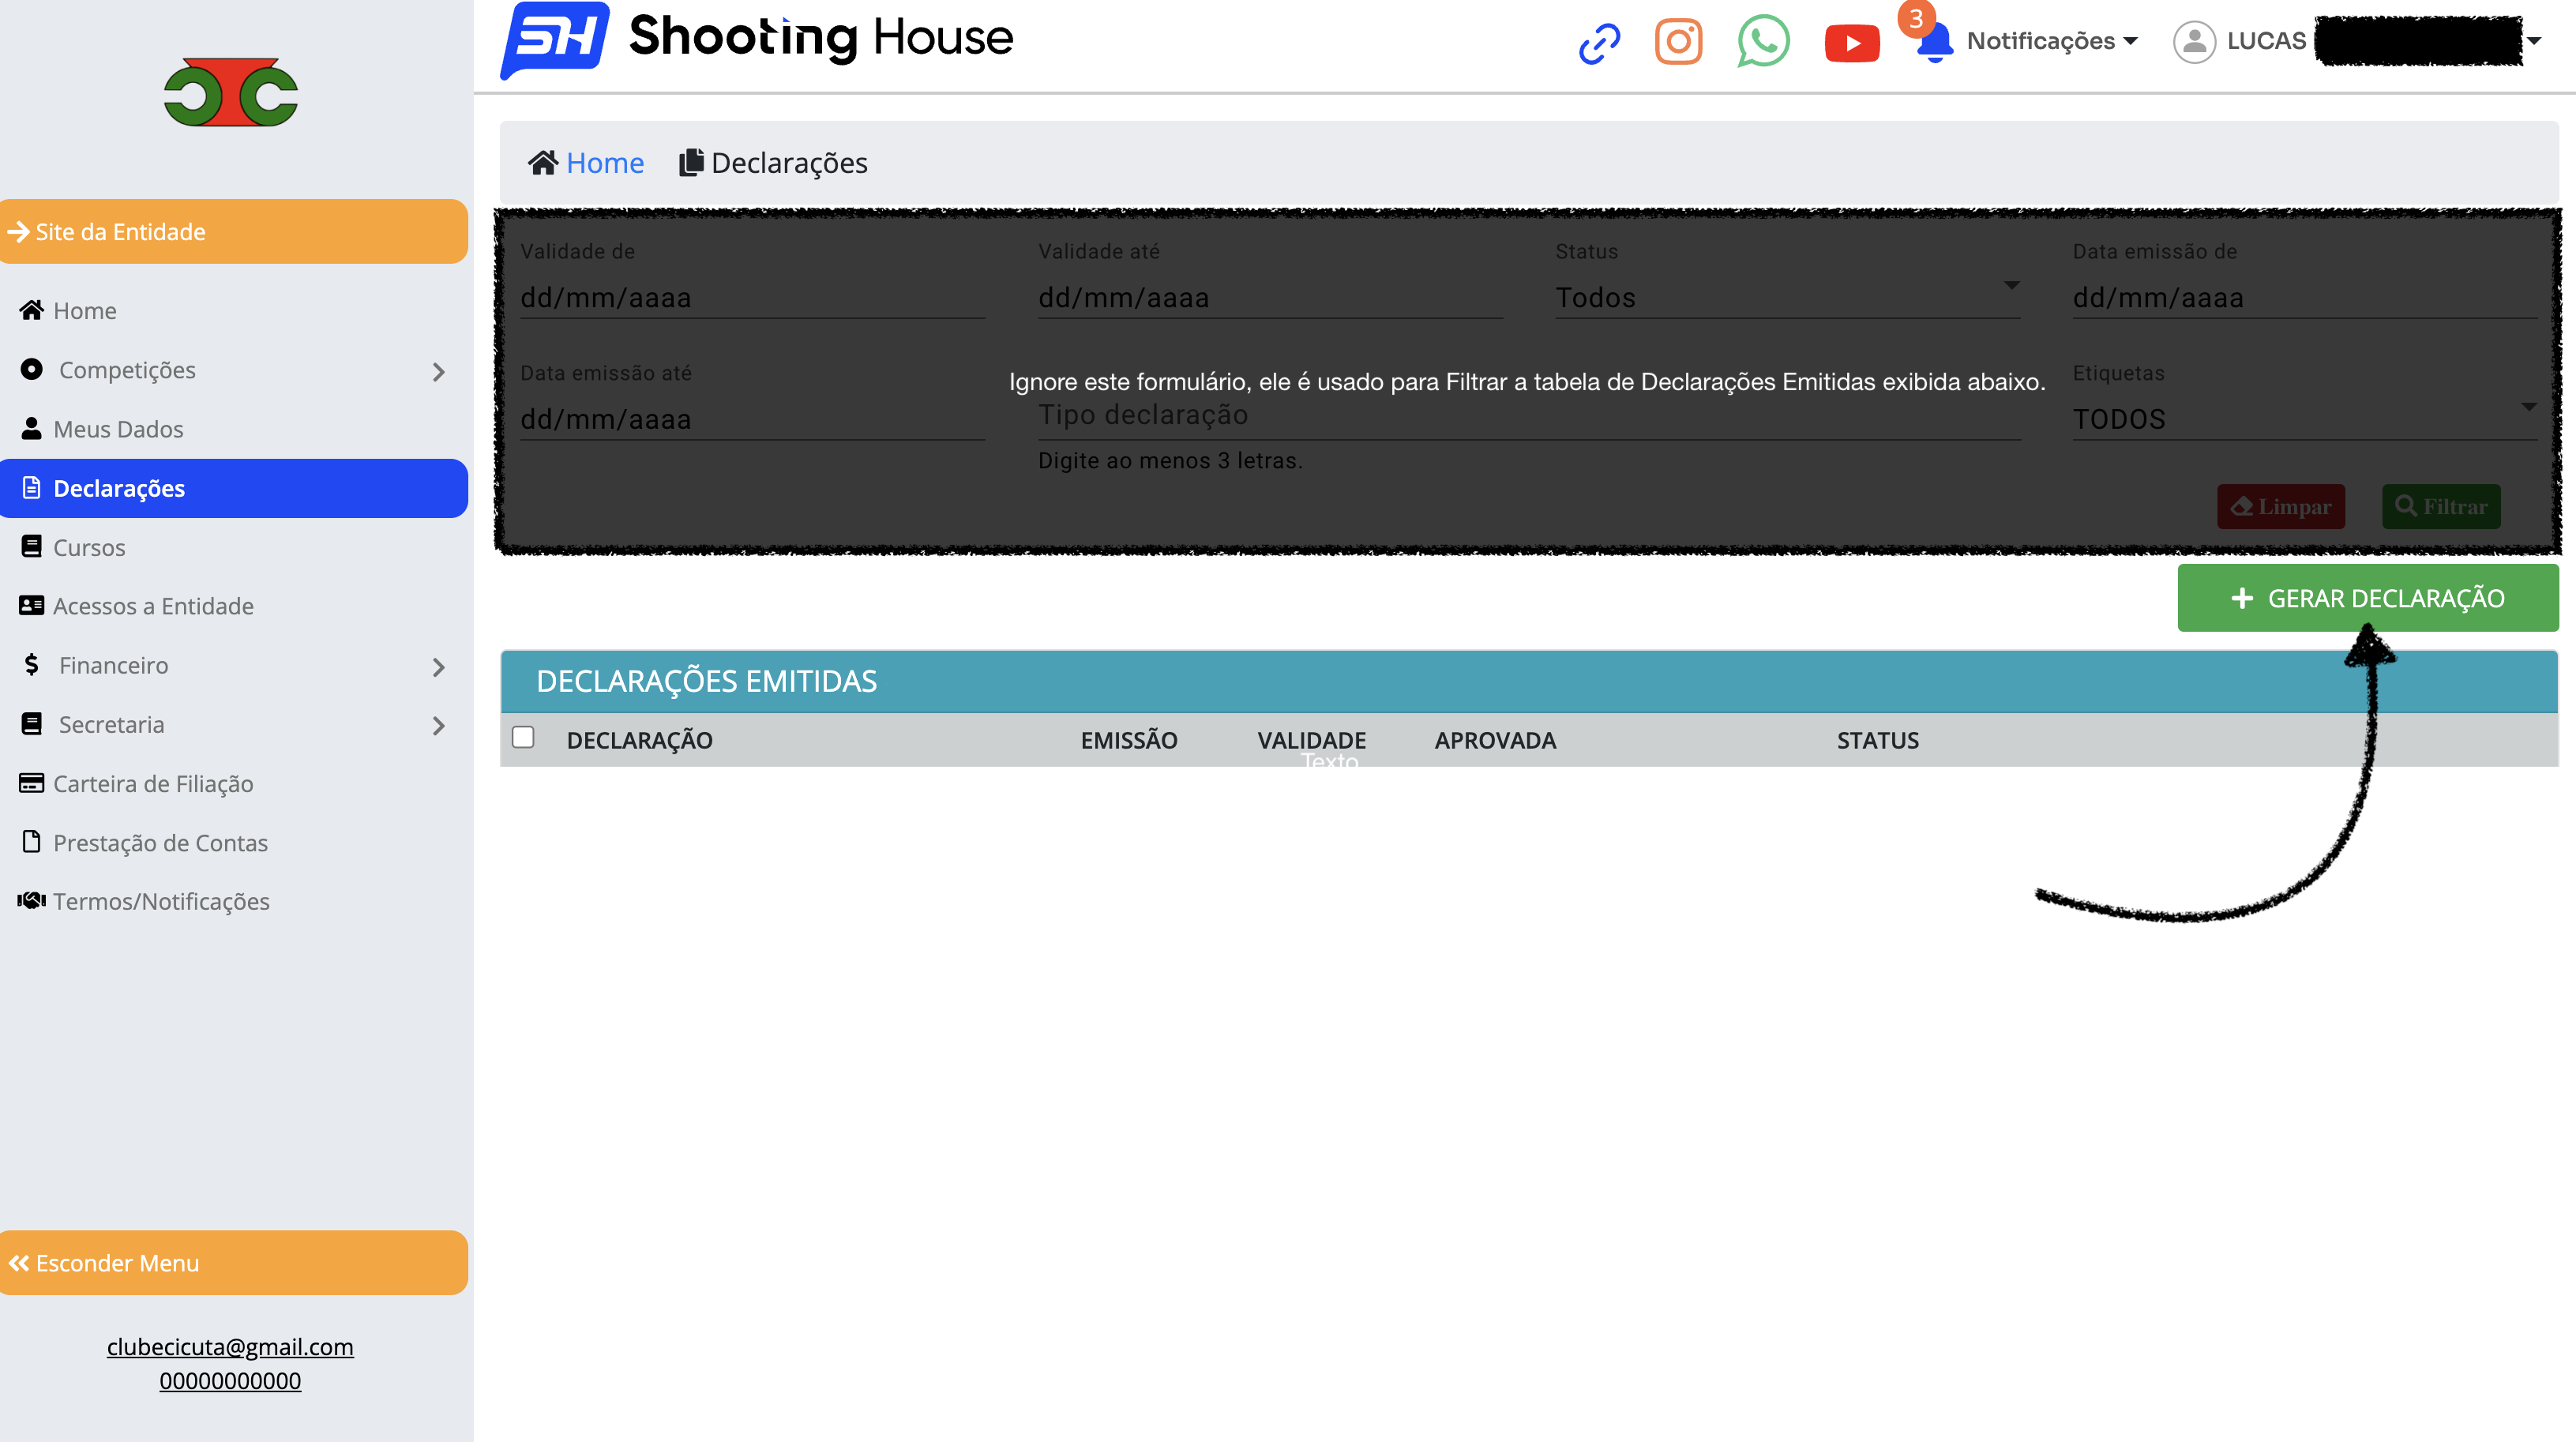The width and height of the screenshot is (2576, 1442).
Task: Click the DECLARAÇÕES EMITIDAS panel title
Action: click(706, 681)
